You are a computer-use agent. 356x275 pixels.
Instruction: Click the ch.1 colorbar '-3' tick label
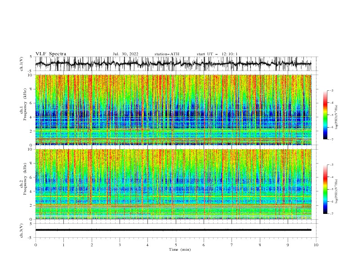point(331,90)
